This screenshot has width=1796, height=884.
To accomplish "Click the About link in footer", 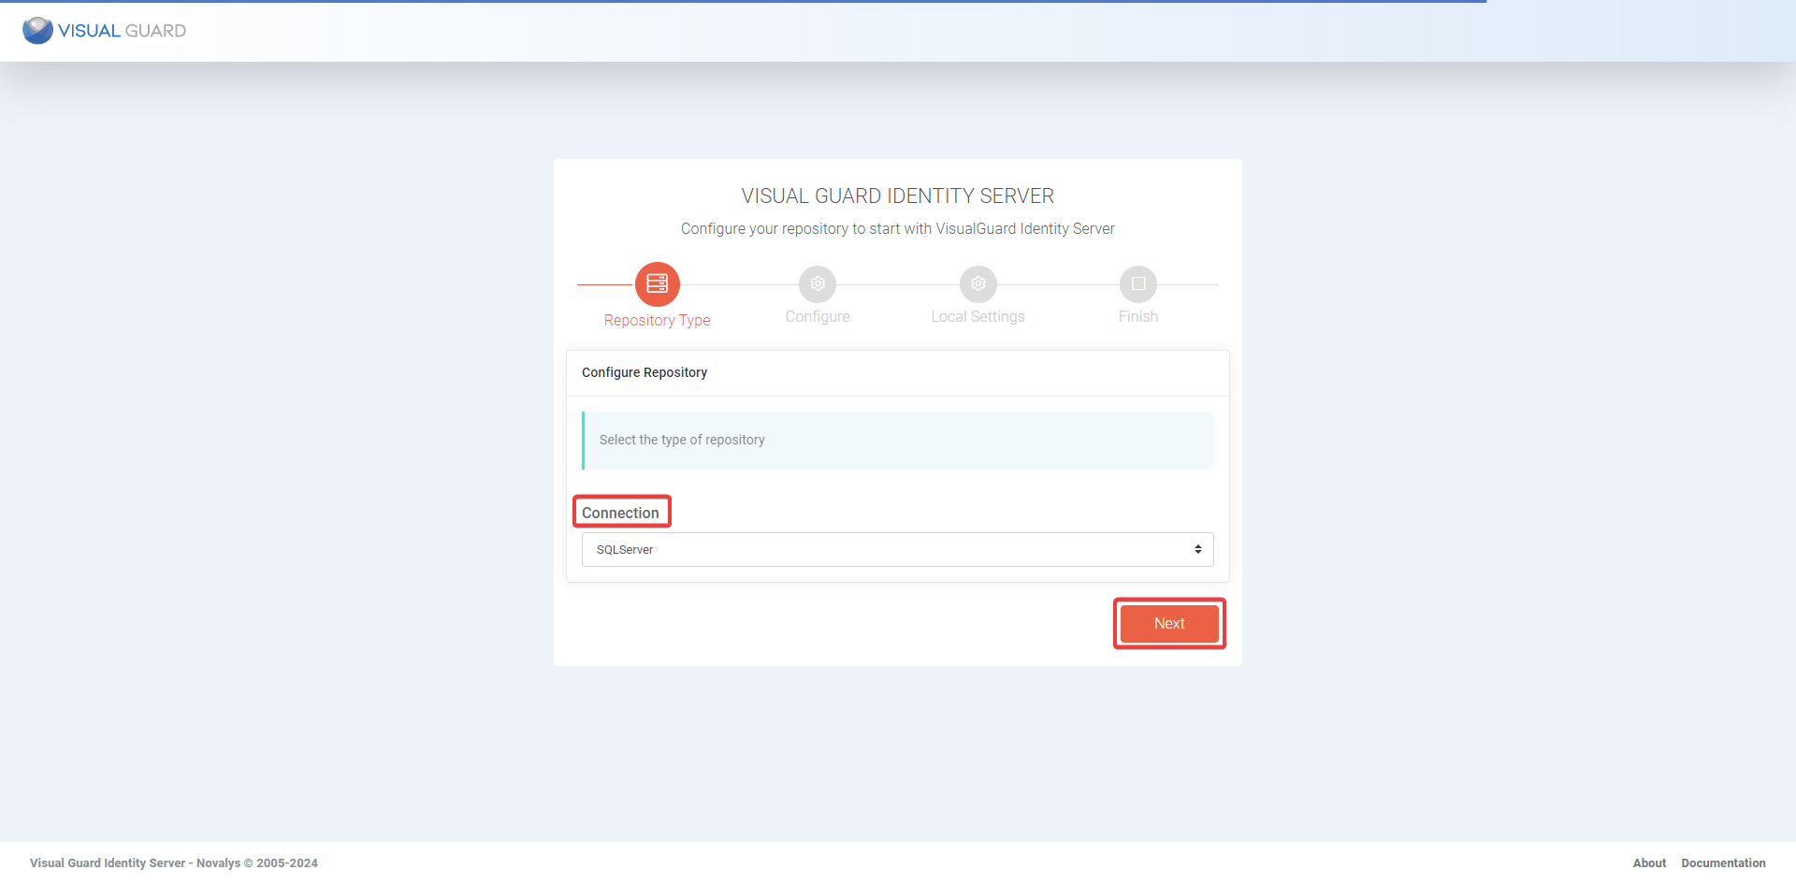I will (1649, 862).
